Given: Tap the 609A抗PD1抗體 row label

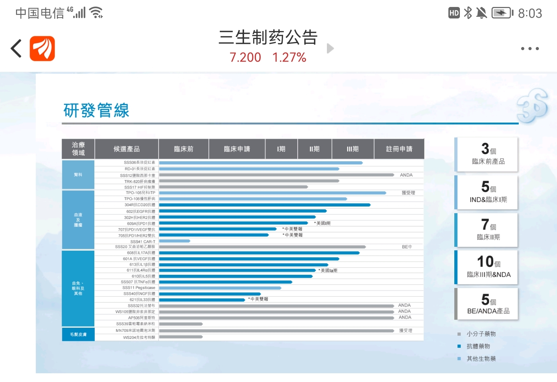Looking at the screenshot, I should [141, 224].
